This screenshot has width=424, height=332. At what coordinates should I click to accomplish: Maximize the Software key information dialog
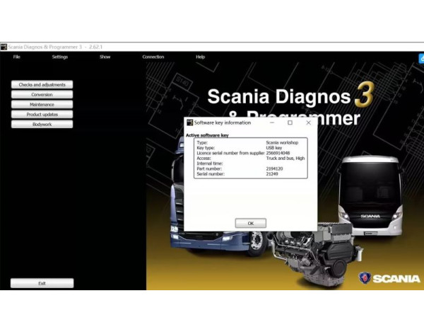pos(290,122)
